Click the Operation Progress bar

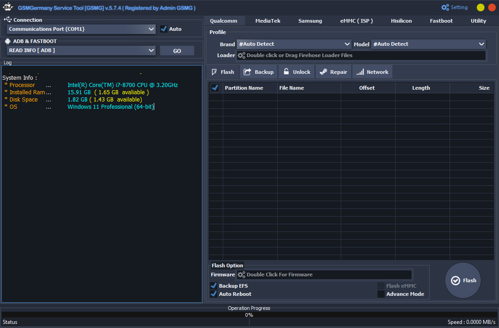tap(249, 314)
